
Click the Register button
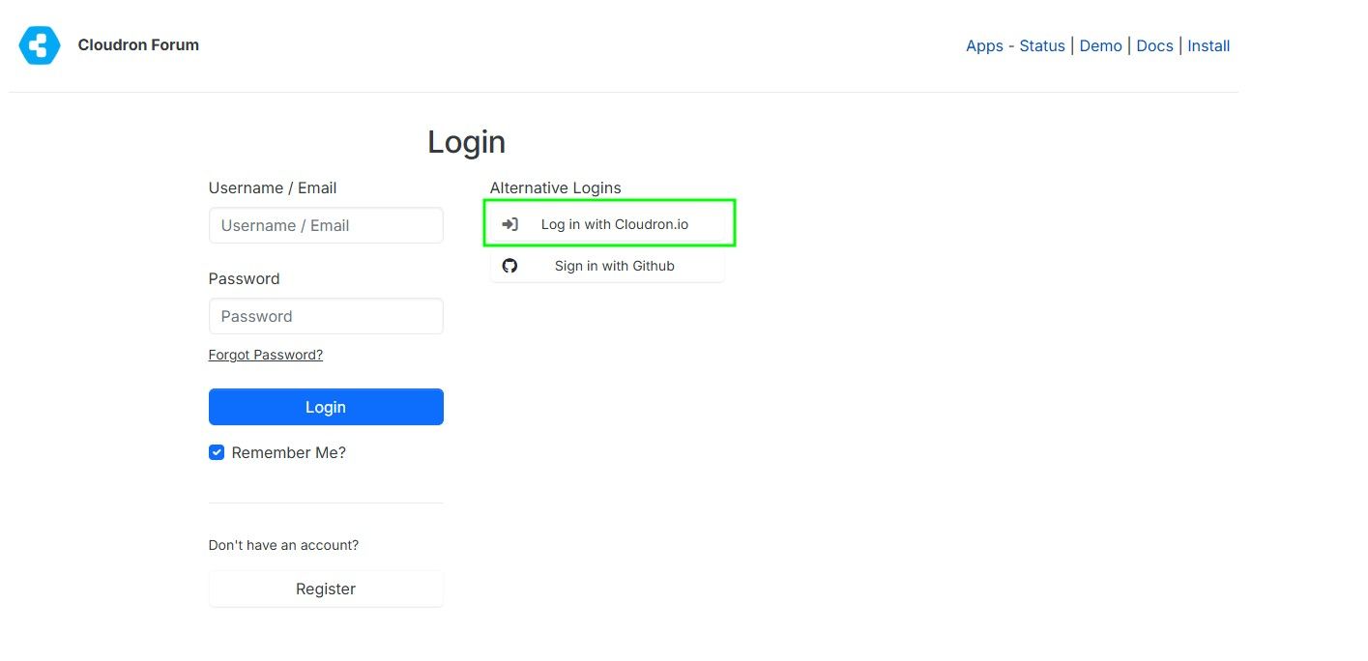tap(326, 589)
